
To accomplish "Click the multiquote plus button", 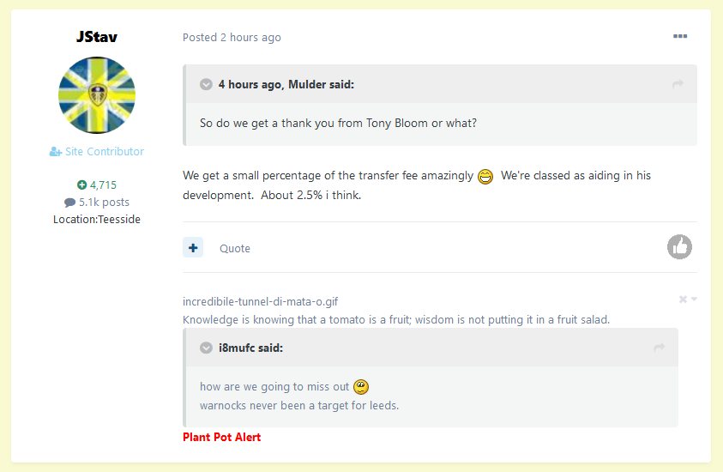I will [x=193, y=248].
